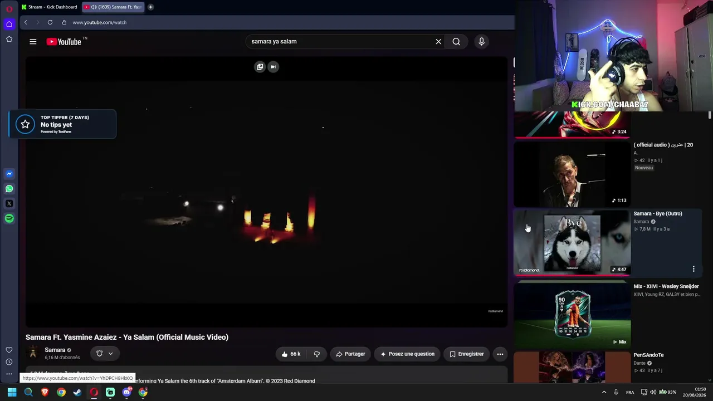Go back to the previous page

tap(26, 22)
